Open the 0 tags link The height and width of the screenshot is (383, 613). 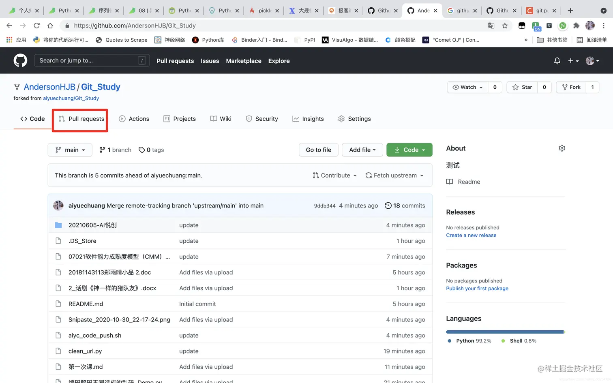click(151, 150)
